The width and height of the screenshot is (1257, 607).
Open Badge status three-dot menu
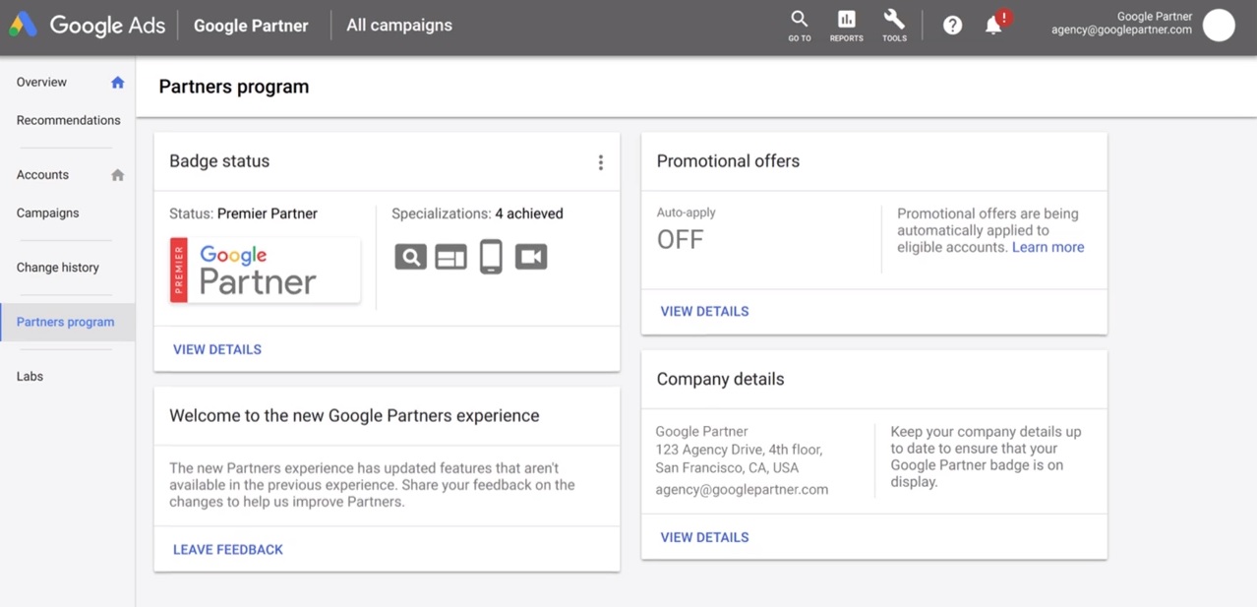click(x=601, y=162)
